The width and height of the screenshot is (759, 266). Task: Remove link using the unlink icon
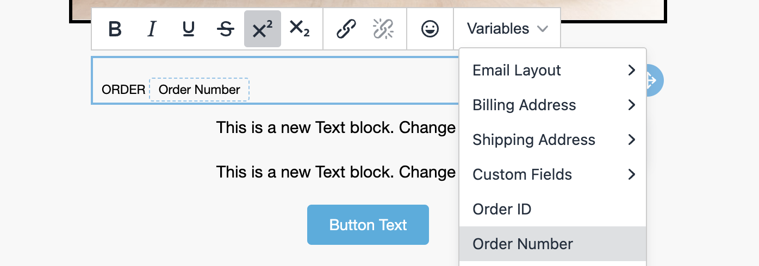tap(383, 29)
